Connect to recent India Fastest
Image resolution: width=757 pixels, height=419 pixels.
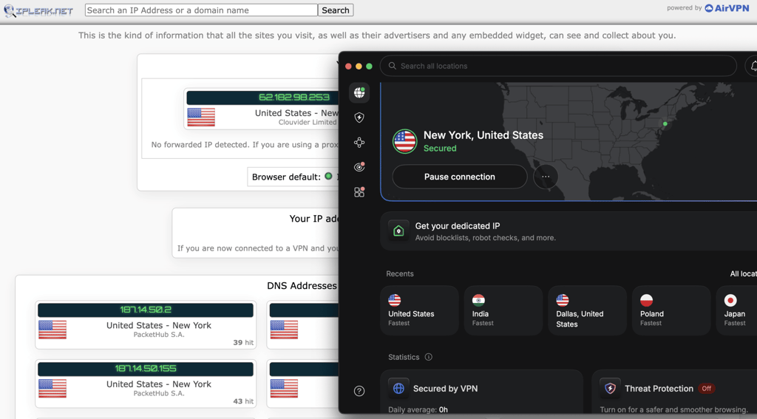503,310
